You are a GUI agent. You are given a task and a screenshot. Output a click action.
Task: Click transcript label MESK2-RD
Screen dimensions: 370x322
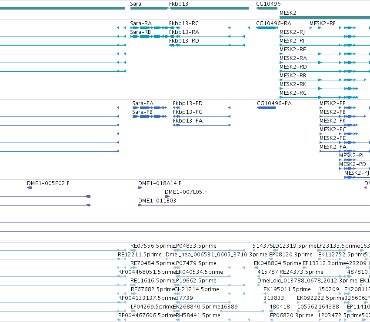pos(293,67)
